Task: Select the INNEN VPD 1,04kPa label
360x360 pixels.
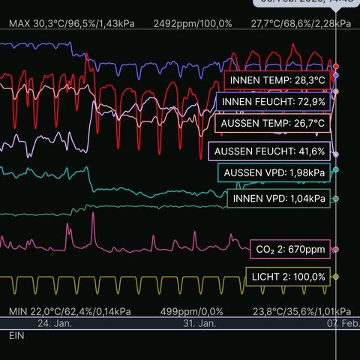Action: coord(279,199)
